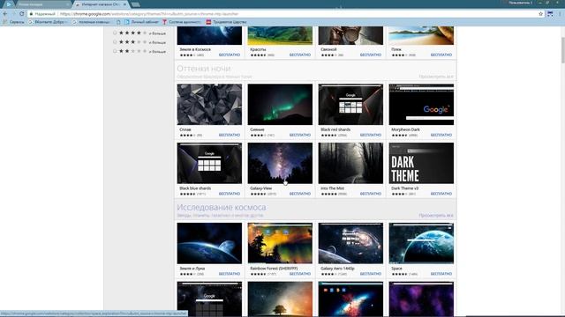
Task: Click БЕСПЛАТНО for Земля в Космосе
Action: pos(230,55)
